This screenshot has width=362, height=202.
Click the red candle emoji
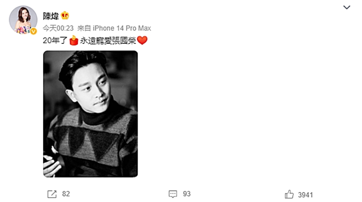tap(74, 40)
